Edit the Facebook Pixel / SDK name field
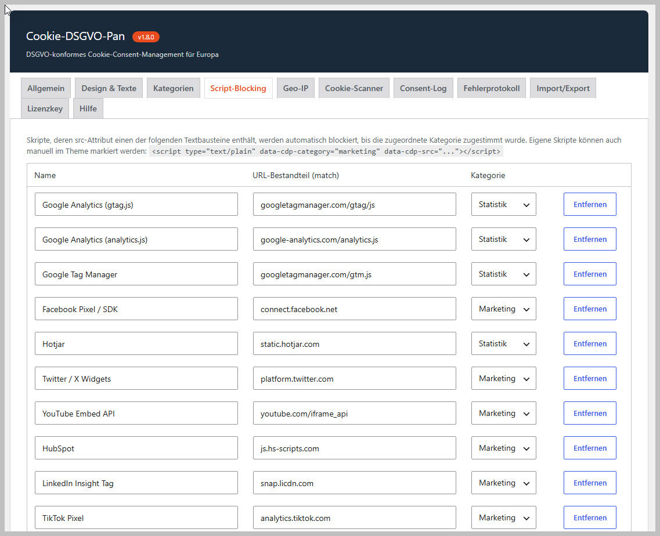This screenshot has height=536, width=660. pyautogui.click(x=136, y=309)
